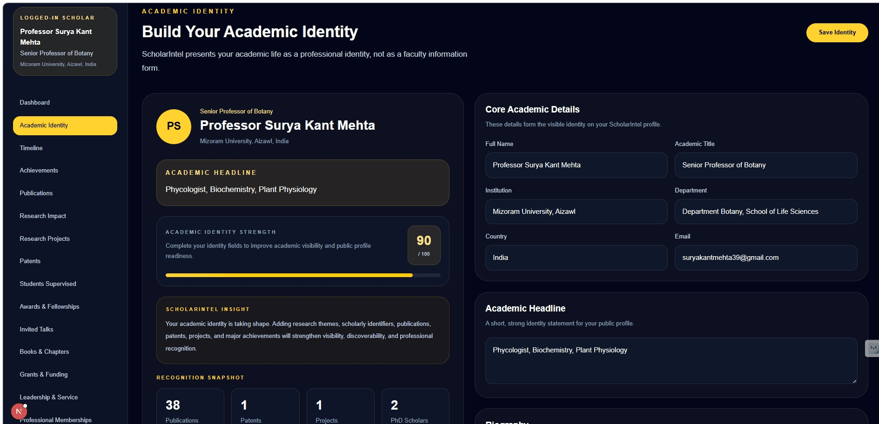Open Books & Chapters section
The height and width of the screenshot is (424, 879).
coord(65,352)
